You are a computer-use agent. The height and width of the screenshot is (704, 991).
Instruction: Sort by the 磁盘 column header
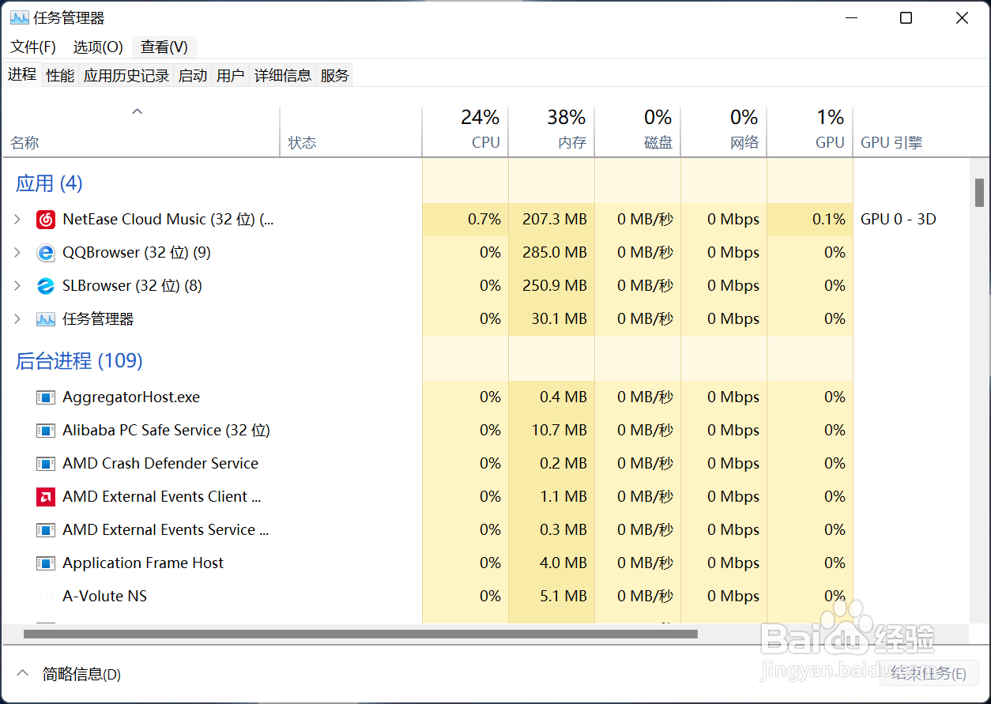point(638,130)
